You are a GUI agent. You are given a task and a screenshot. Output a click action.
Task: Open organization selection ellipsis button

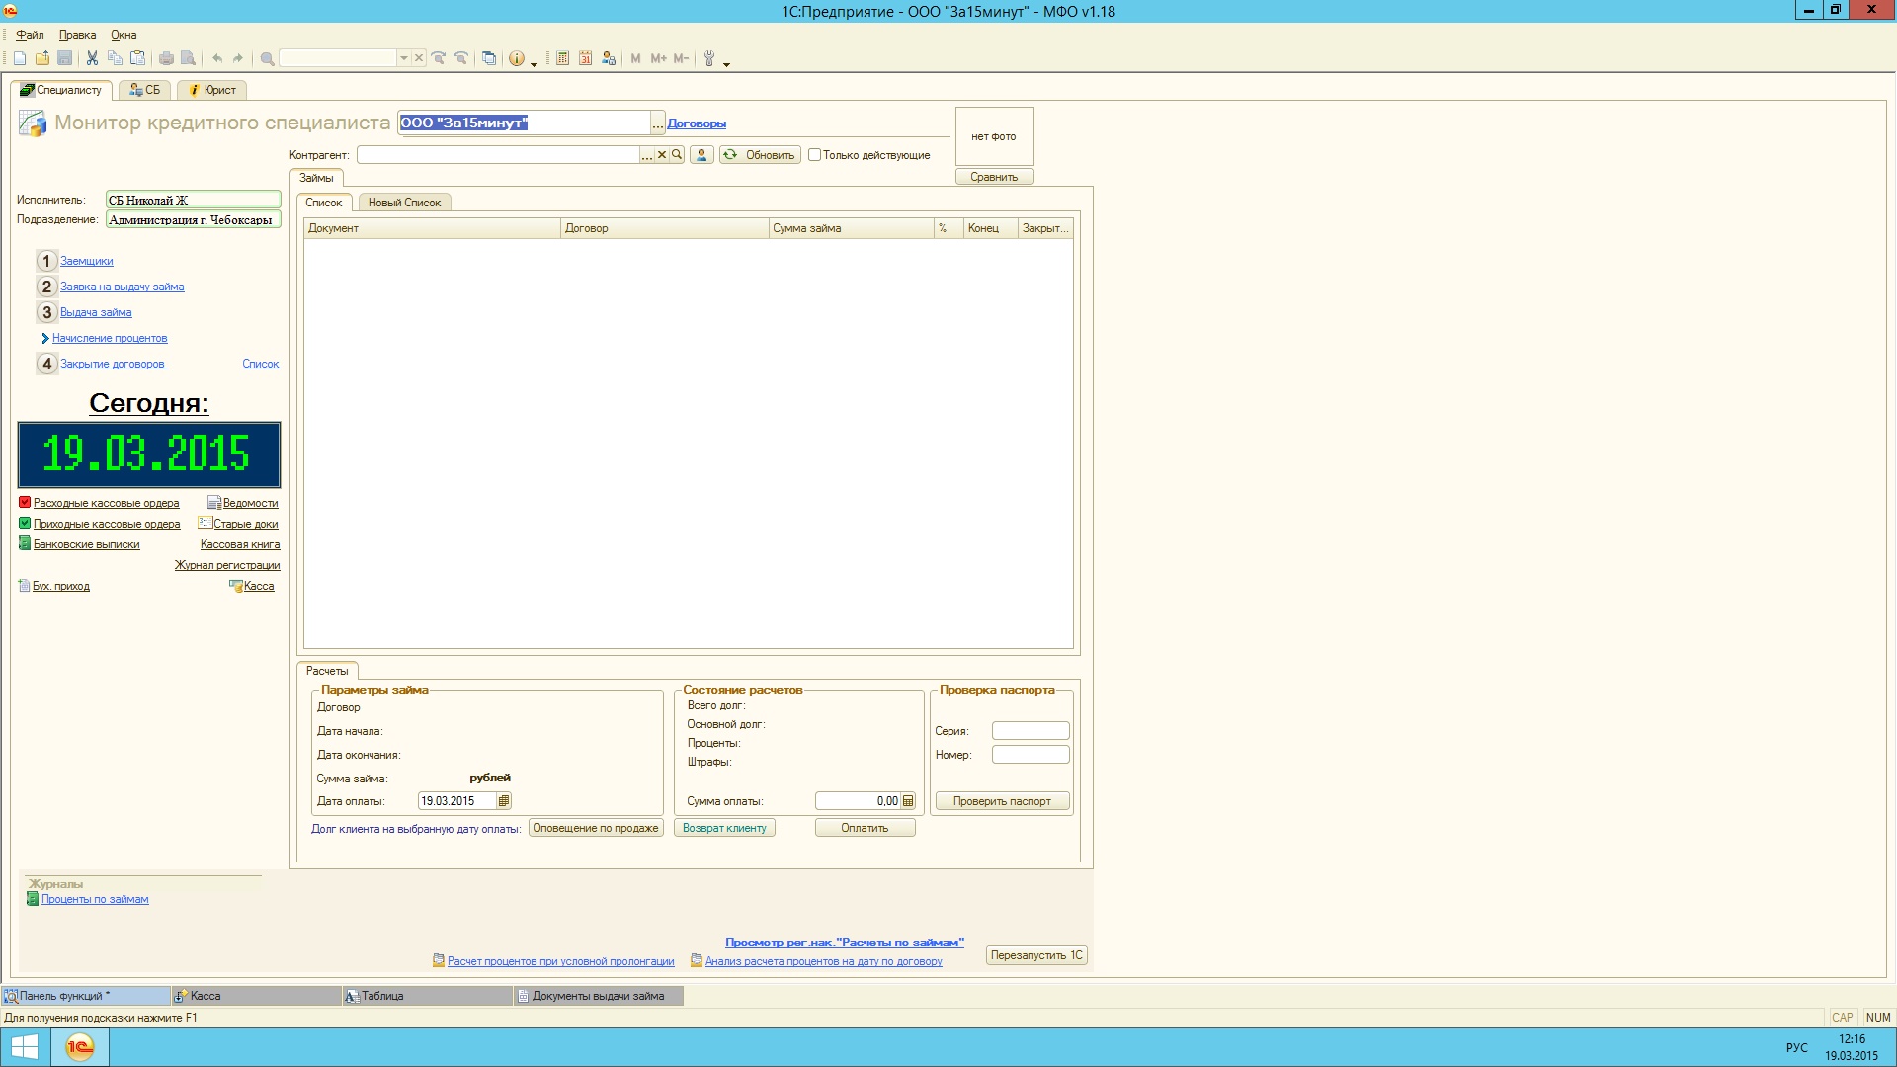click(x=658, y=123)
